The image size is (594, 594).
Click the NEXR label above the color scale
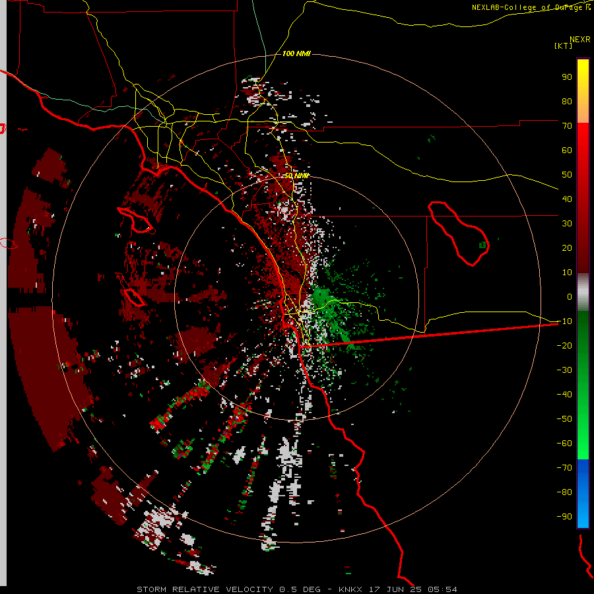click(580, 39)
